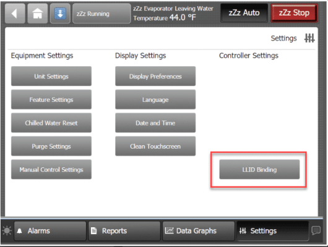Open the Home screen icon
The height and width of the screenshot is (247, 328).
coord(38,14)
